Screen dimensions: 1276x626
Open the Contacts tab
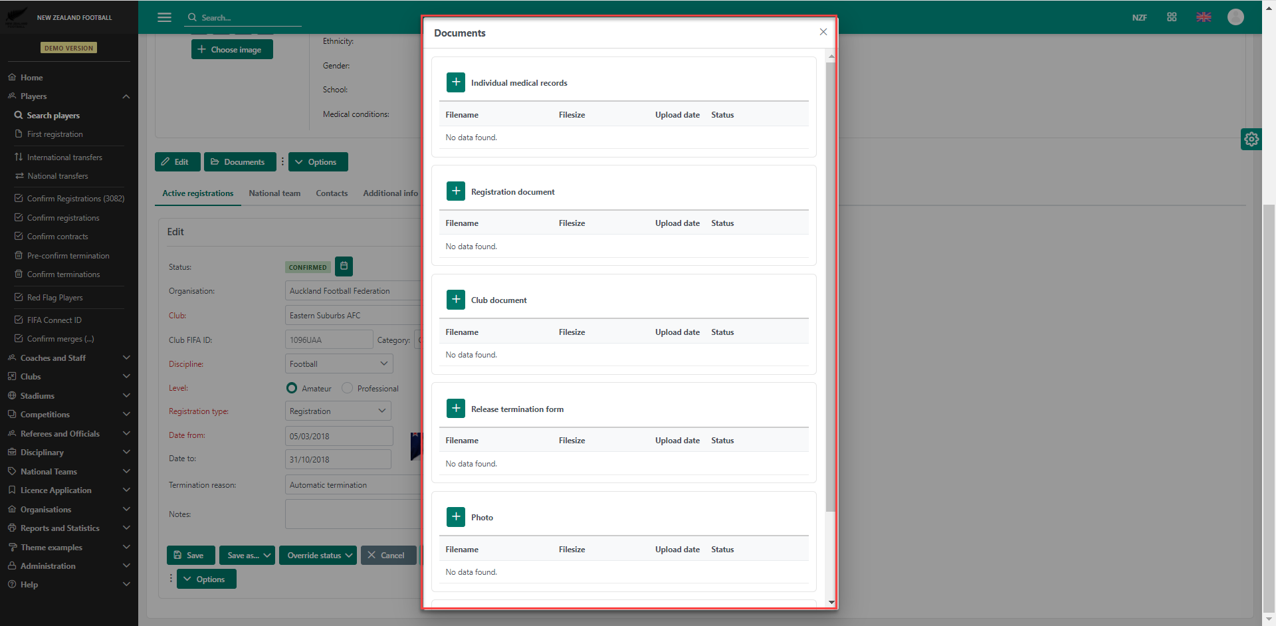tap(332, 193)
